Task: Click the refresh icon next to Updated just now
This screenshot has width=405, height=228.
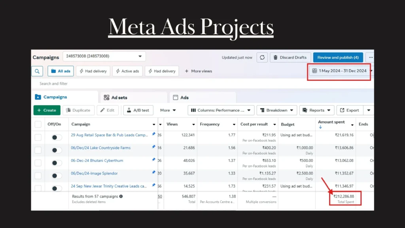Action: click(x=262, y=57)
